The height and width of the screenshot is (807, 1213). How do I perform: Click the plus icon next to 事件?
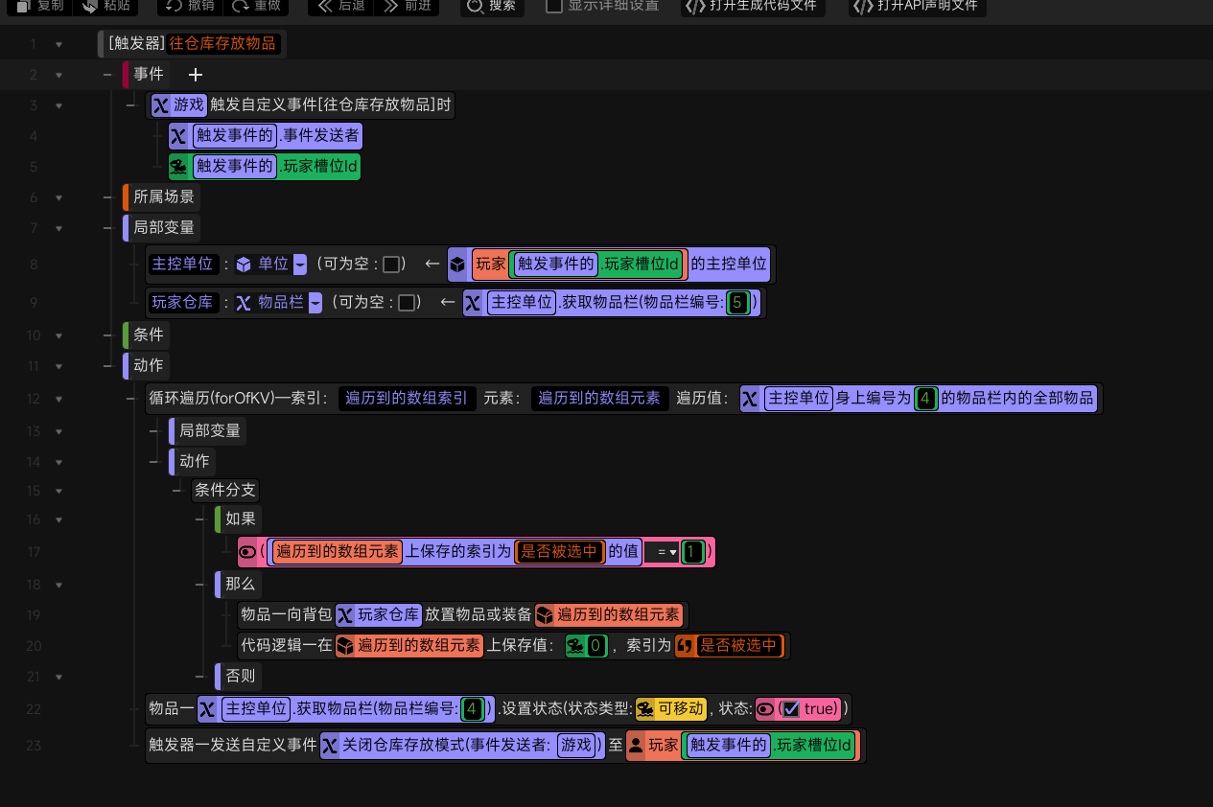click(196, 75)
